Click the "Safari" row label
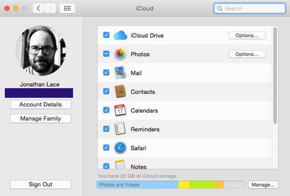The height and width of the screenshot is (196, 290). (x=138, y=148)
